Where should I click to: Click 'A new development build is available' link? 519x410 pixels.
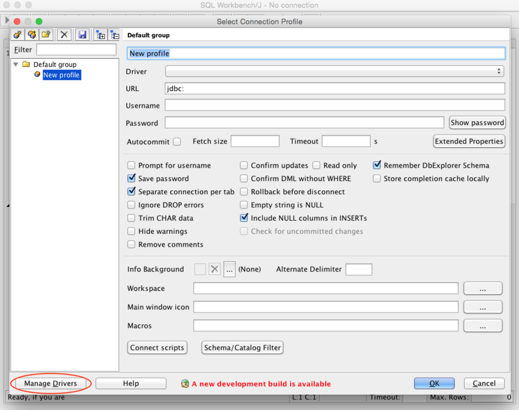coord(261,384)
